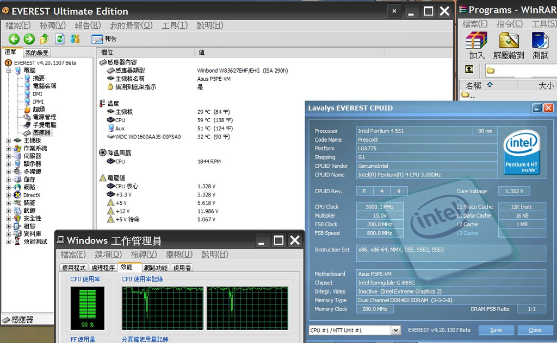Screen dimensions: 557x343
Task: Expand the 儲存 tree node
Action: tap(9, 180)
